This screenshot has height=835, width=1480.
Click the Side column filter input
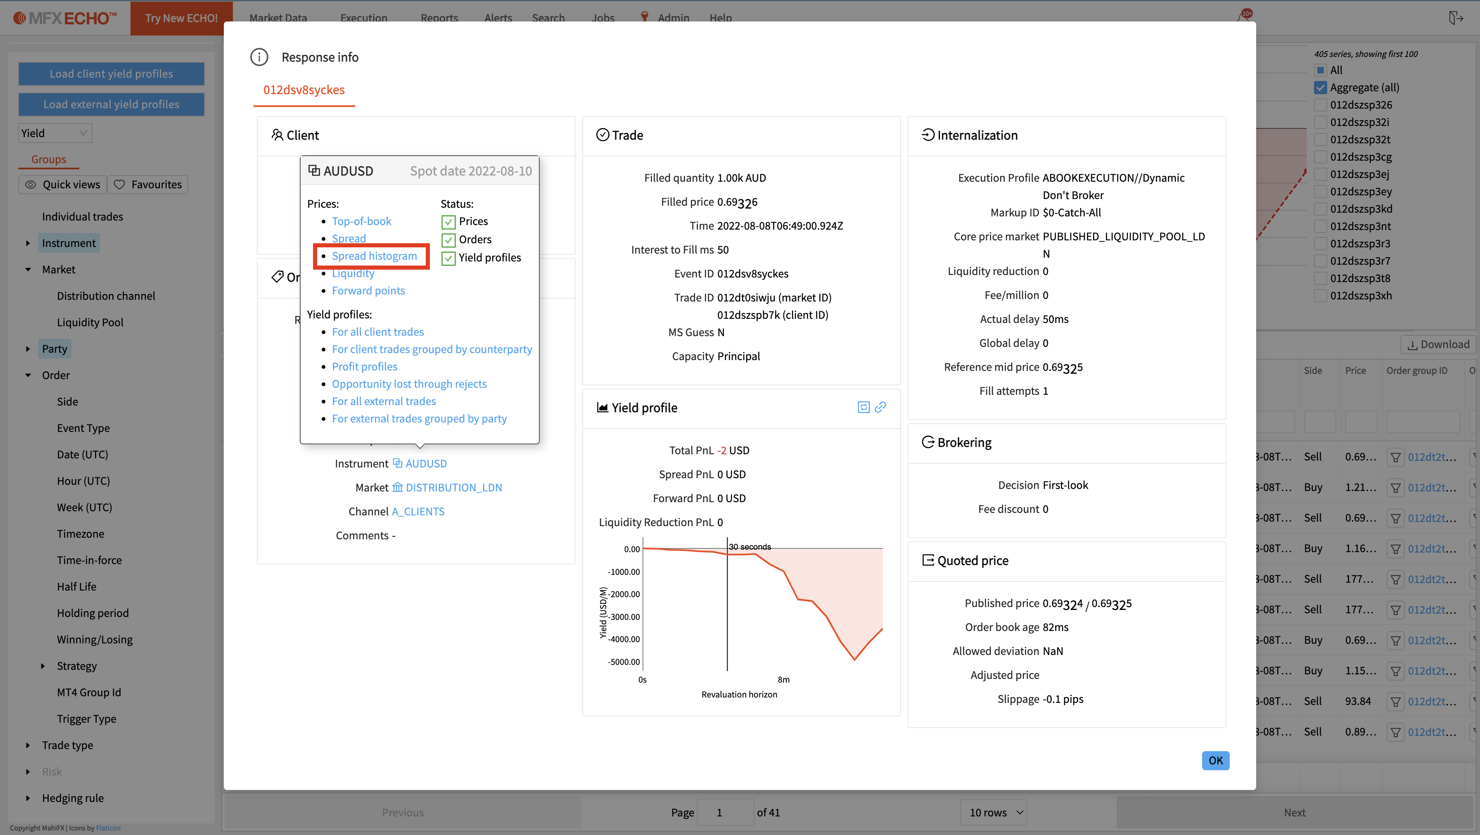tap(1319, 422)
